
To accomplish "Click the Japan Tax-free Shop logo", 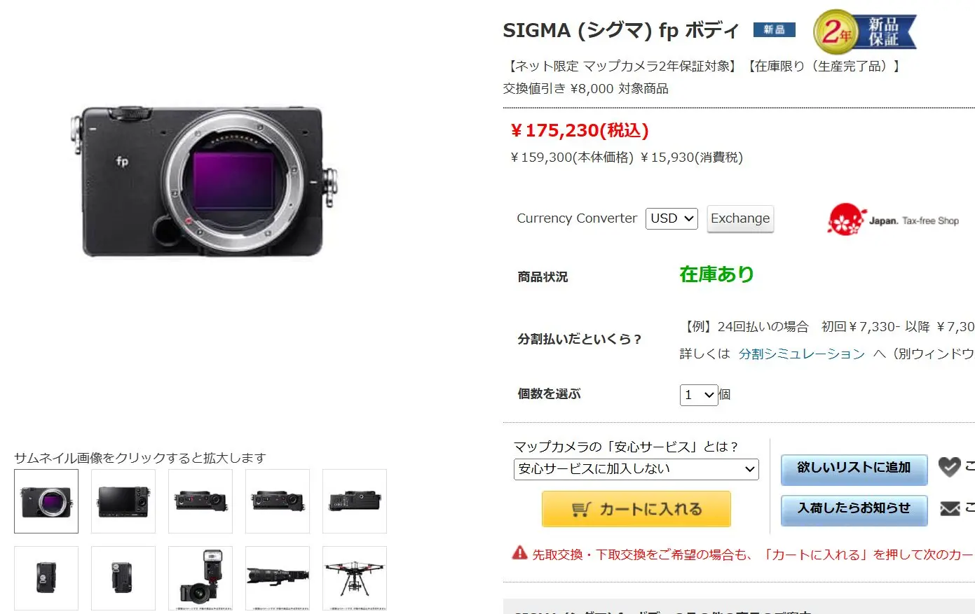I will (893, 220).
